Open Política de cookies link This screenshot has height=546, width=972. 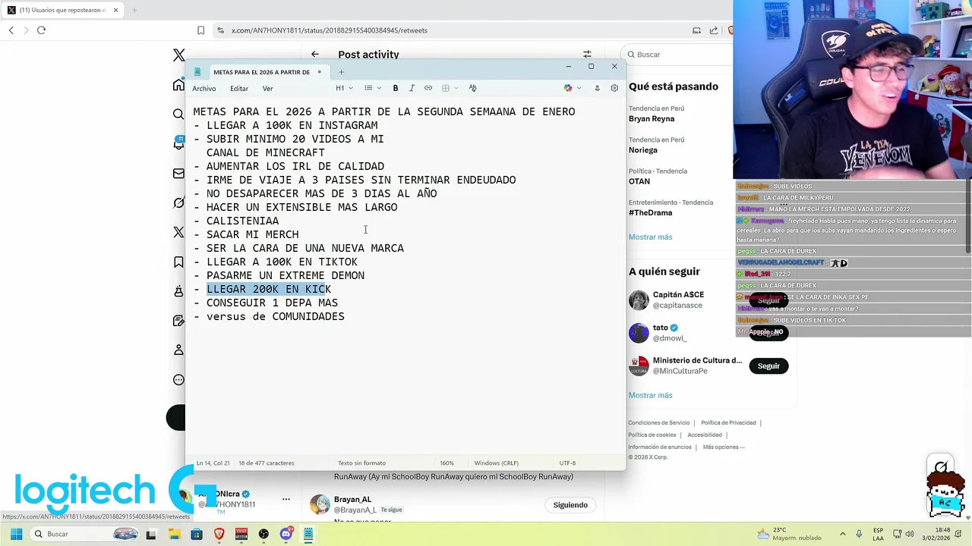pos(652,435)
